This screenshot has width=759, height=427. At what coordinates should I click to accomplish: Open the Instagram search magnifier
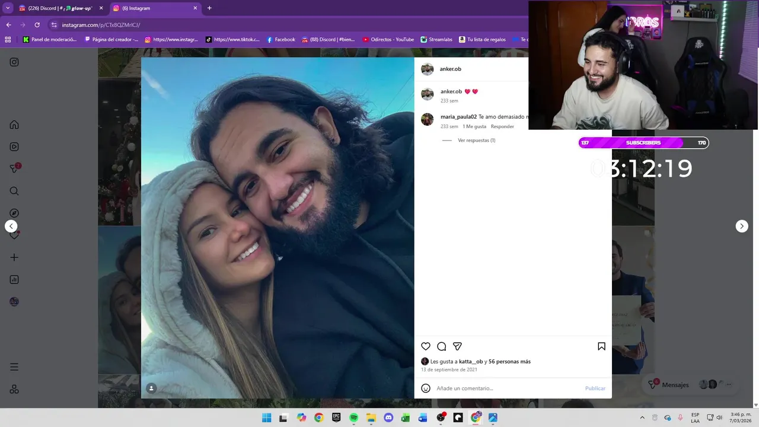tap(14, 191)
